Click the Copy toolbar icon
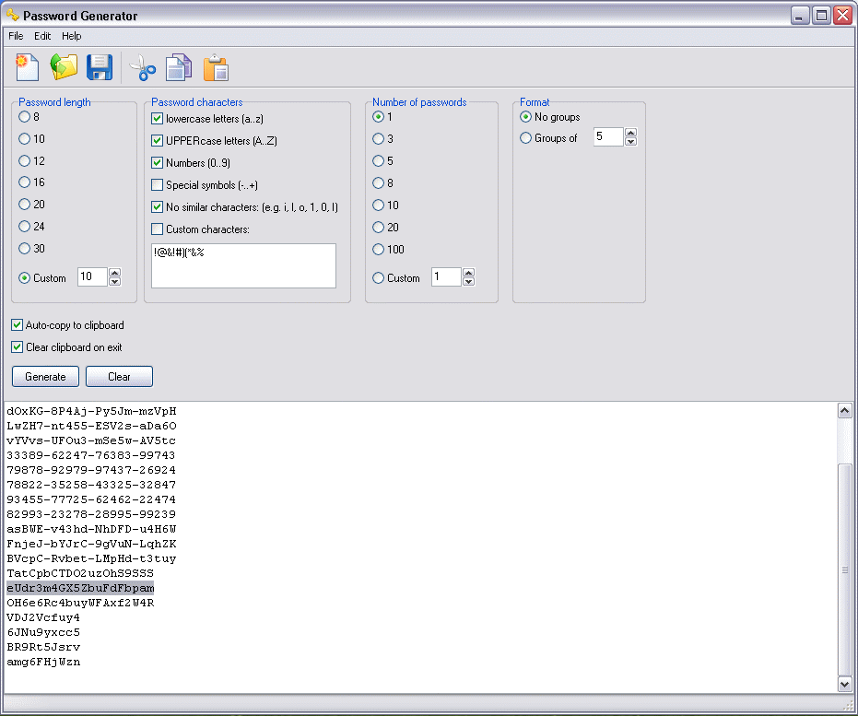Image resolution: width=858 pixels, height=716 pixels. tap(179, 68)
